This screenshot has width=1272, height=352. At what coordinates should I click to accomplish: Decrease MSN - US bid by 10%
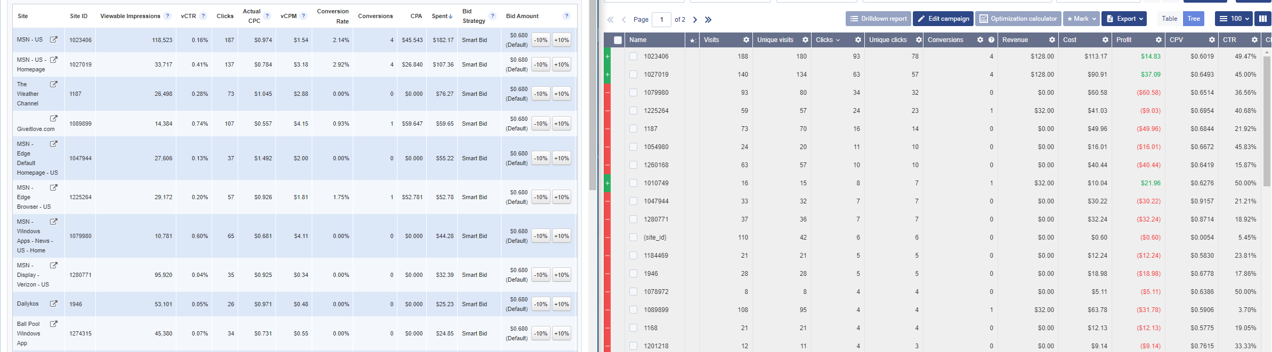coord(541,40)
